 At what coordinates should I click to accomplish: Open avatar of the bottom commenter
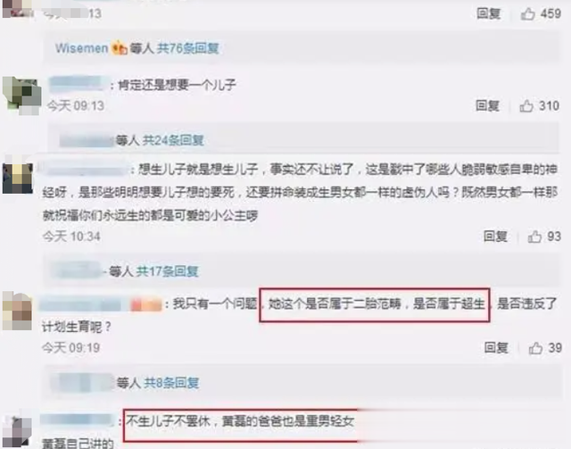(16, 432)
